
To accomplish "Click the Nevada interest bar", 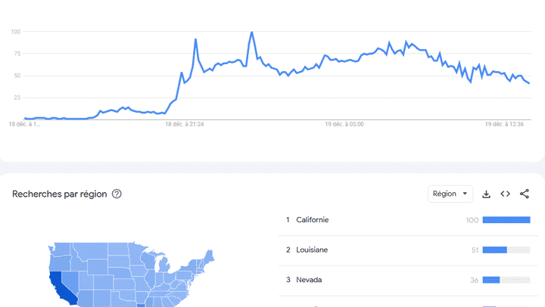I will [506, 280].
